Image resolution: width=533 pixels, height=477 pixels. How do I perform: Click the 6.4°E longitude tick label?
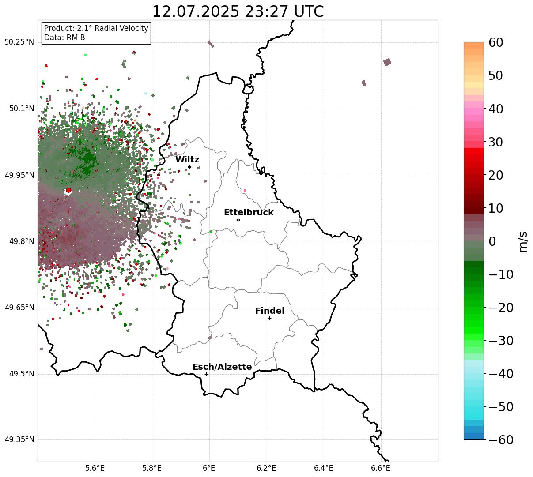324,468
